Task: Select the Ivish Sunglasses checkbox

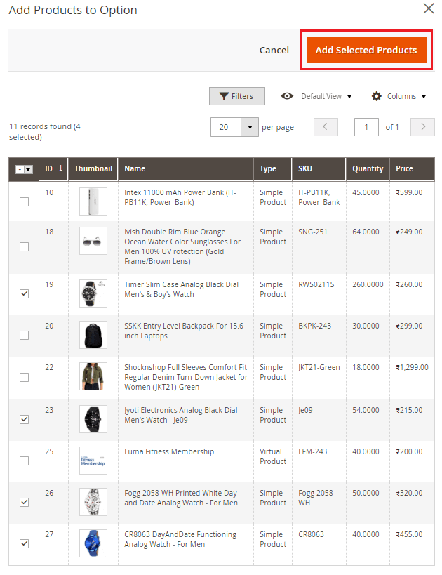Action: (x=24, y=247)
